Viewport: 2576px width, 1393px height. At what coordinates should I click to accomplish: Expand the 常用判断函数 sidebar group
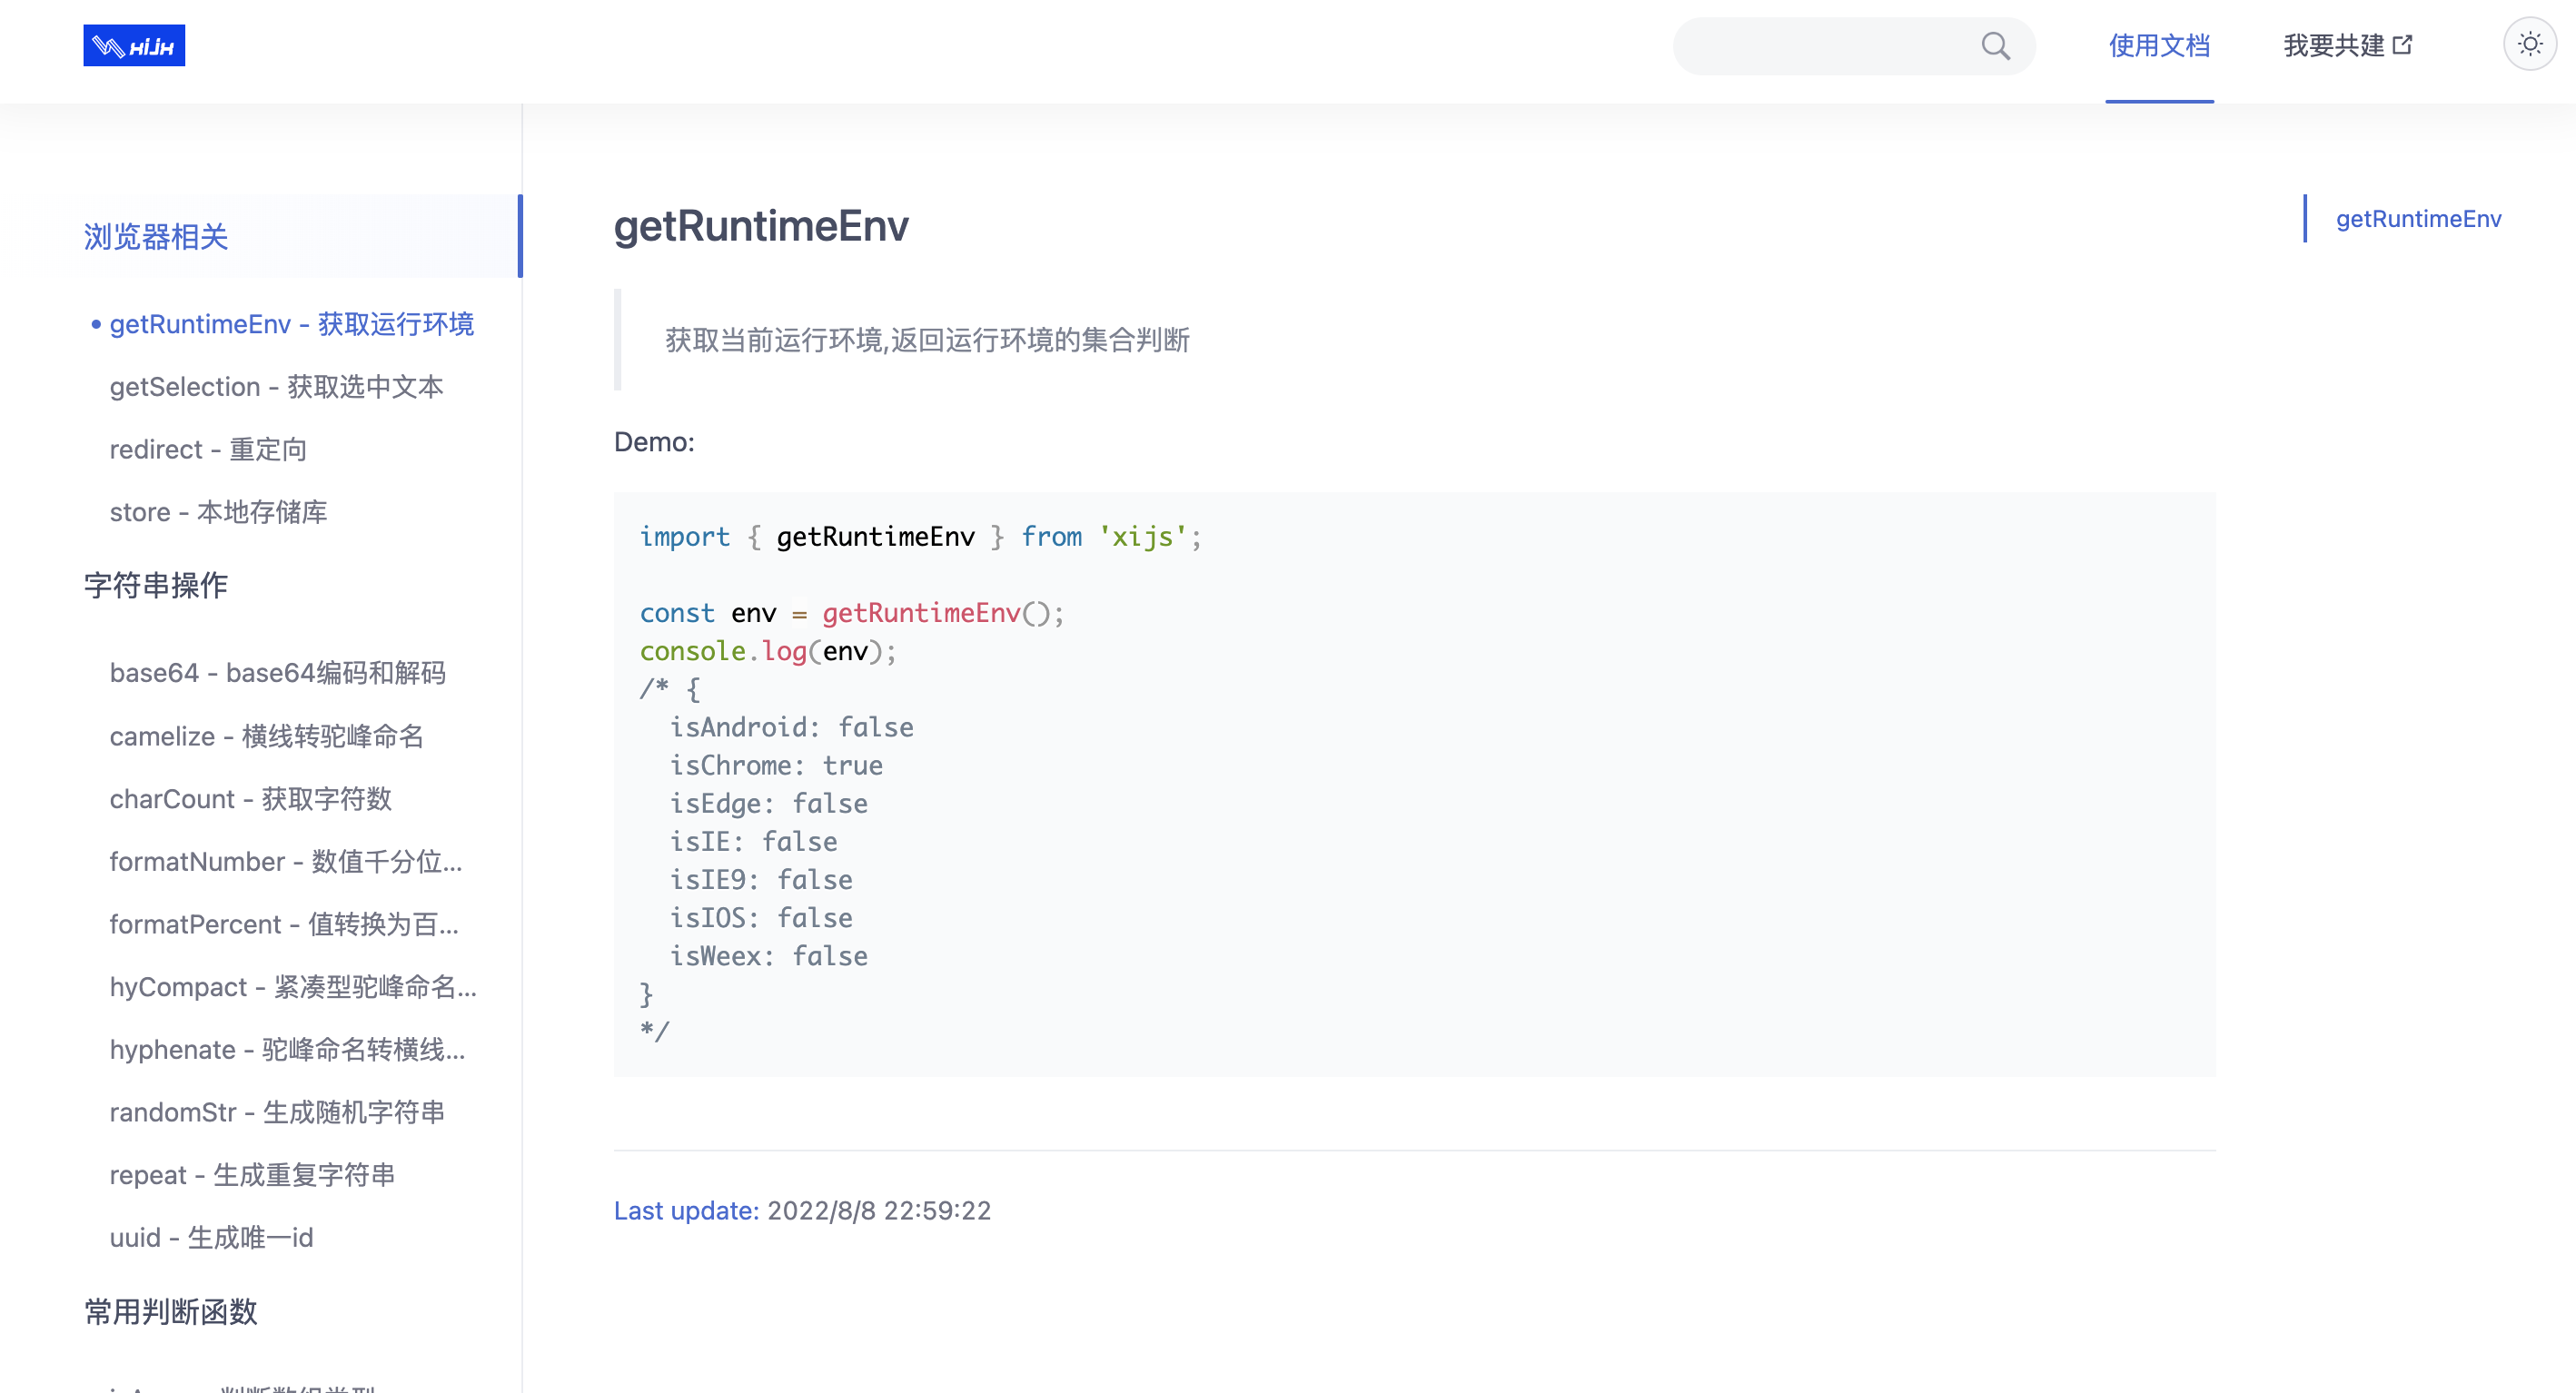pyautogui.click(x=171, y=1311)
